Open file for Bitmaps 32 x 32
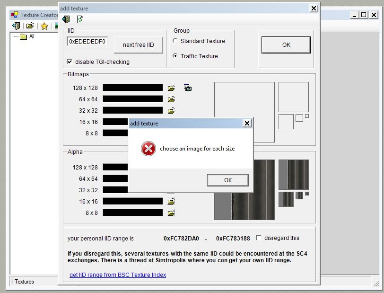The height and width of the screenshot is (293, 384). 171,111
